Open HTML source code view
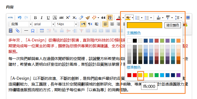197x99 pixels. point(10,18)
